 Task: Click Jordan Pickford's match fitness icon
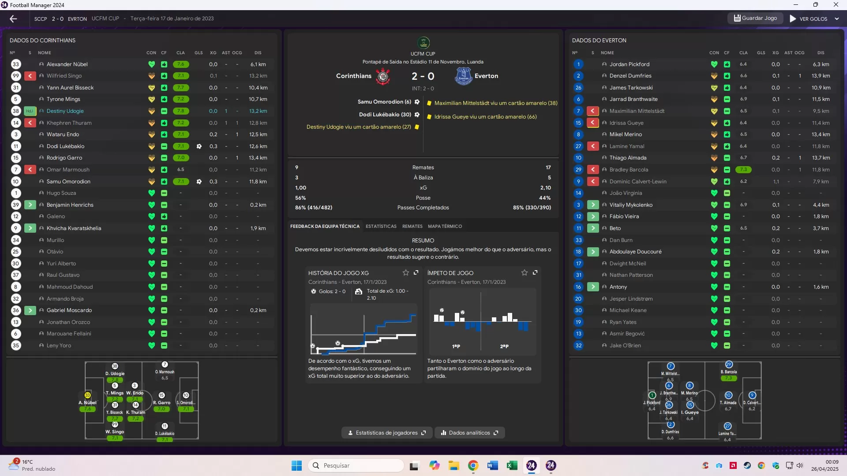pyautogui.click(x=727, y=64)
